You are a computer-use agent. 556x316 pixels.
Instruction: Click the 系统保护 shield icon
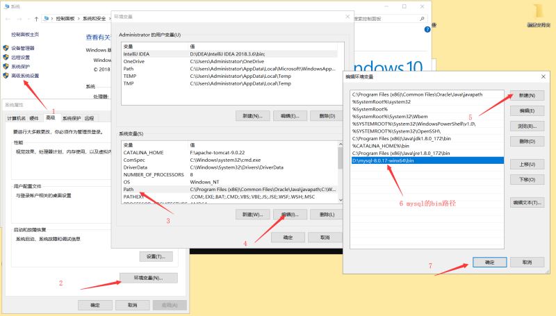coord(6,66)
